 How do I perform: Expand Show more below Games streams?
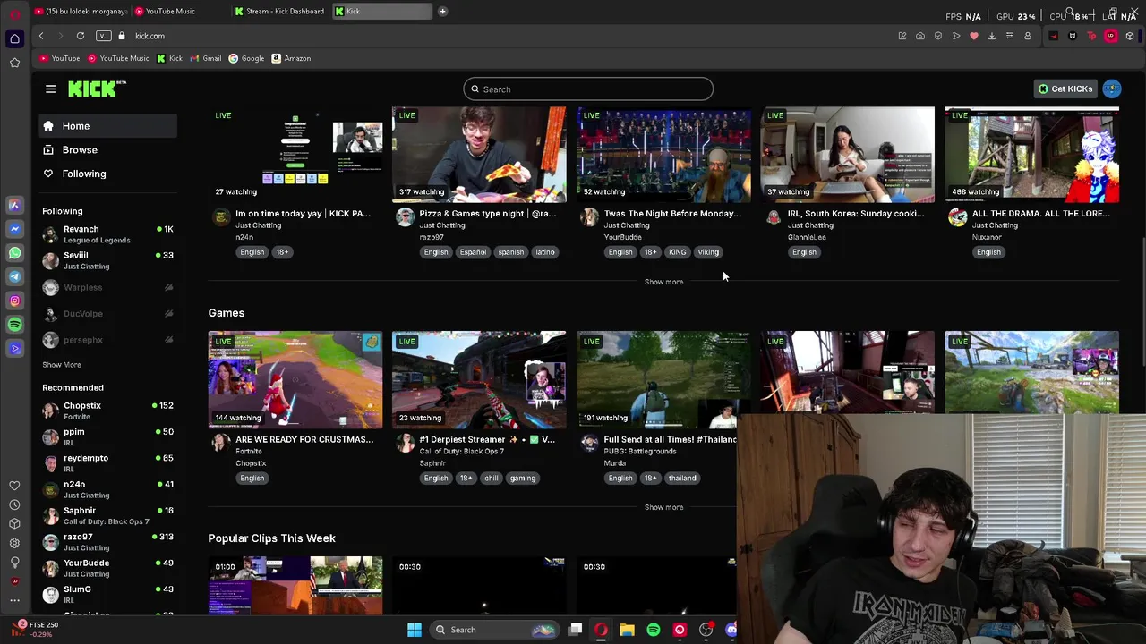point(663,507)
